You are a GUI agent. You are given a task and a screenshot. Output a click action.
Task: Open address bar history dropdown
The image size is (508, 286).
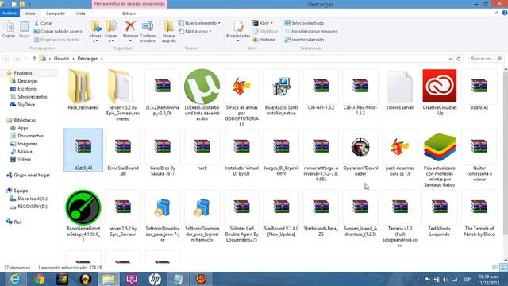tap(450, 59)
